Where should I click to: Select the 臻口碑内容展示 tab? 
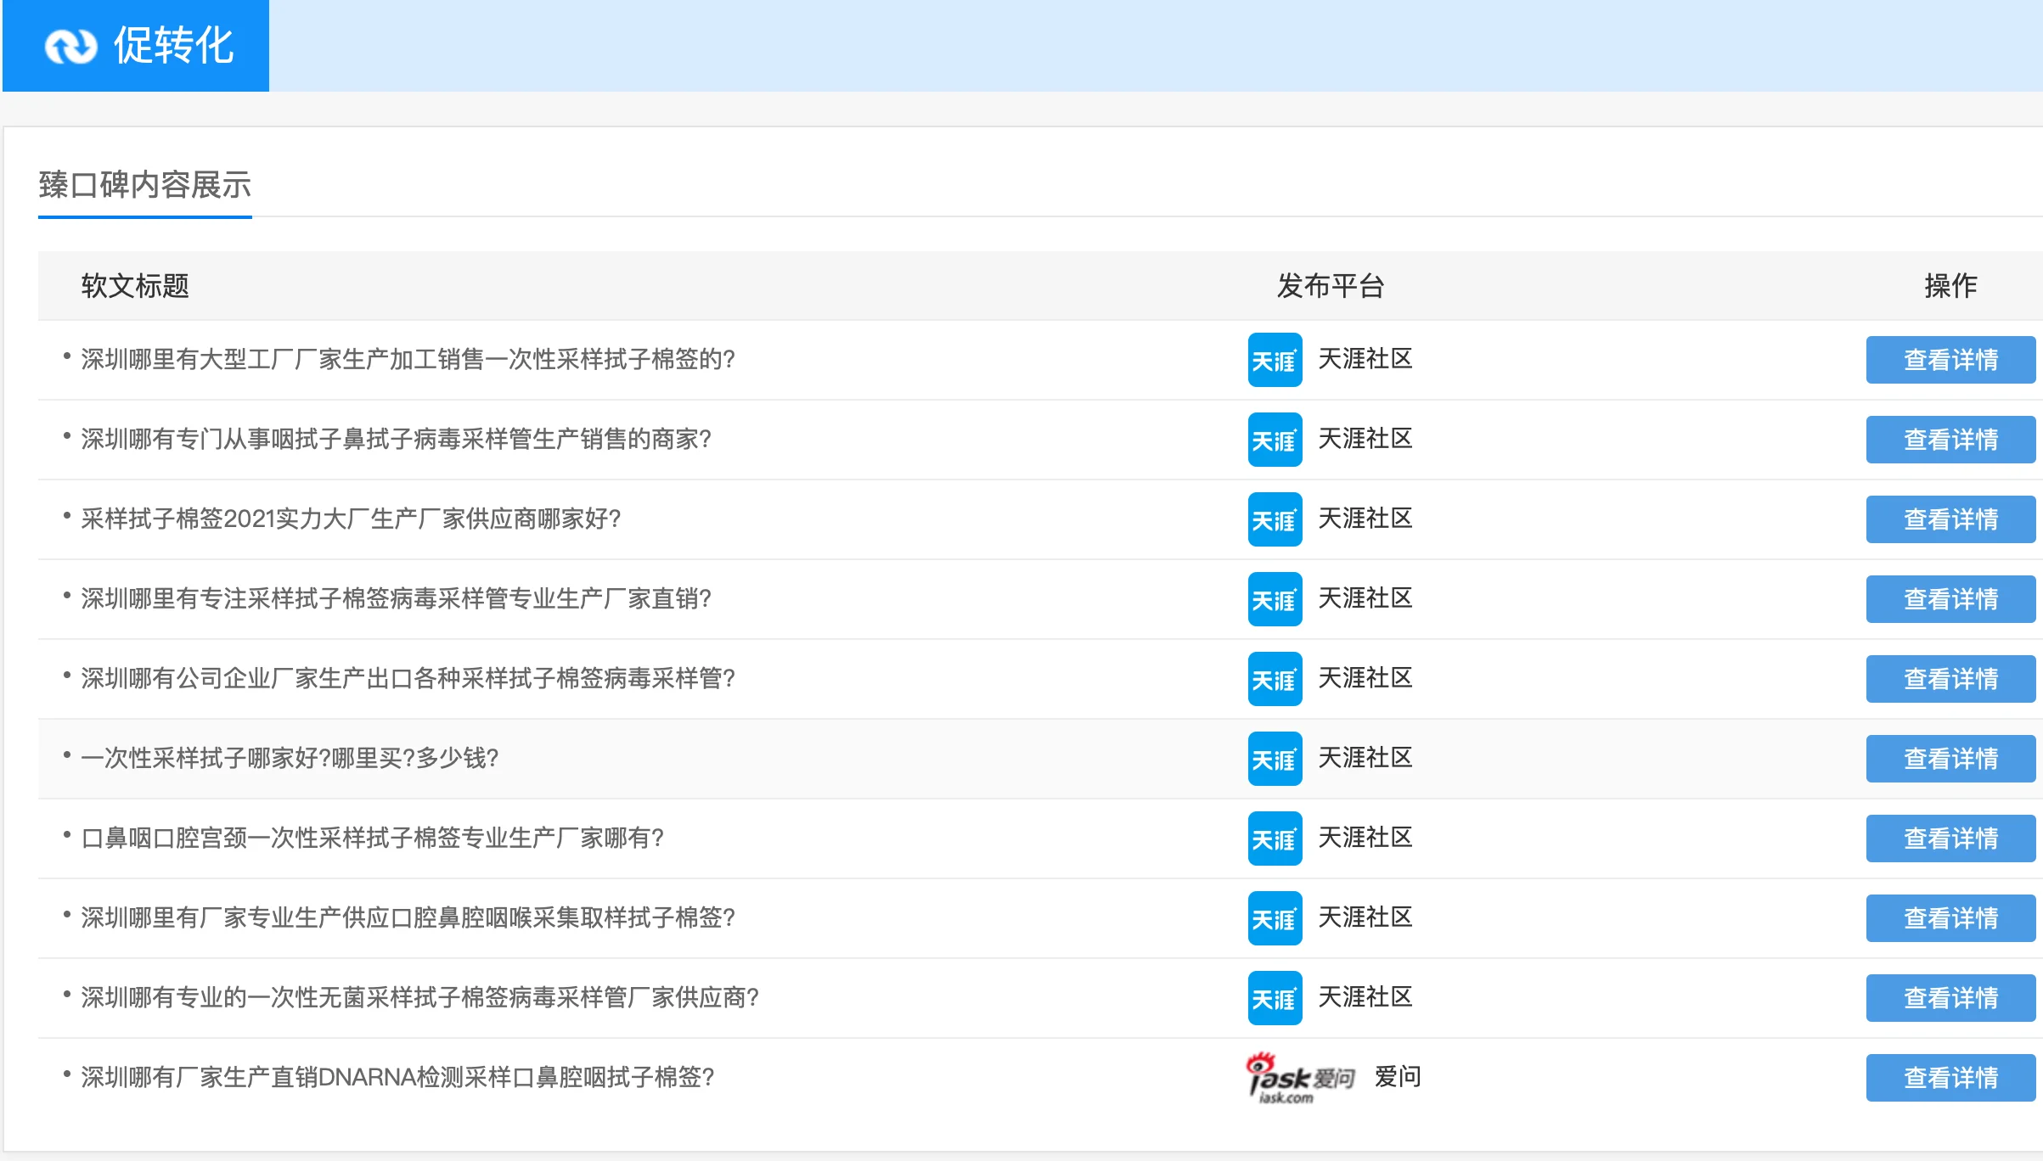pos(145,185)
